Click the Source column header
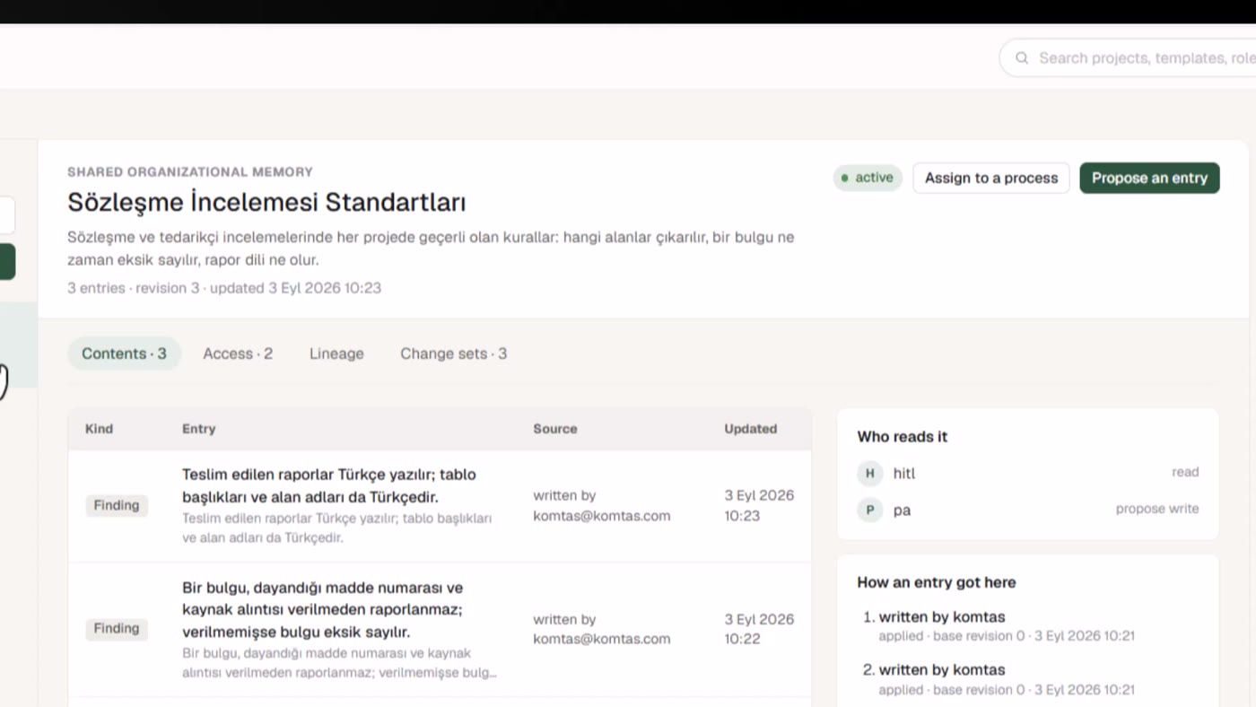The width and height of the screenshot is (1256, 707). coord(555,429)
